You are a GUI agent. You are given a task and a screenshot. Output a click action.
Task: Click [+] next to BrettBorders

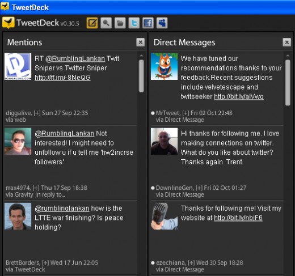45,262
